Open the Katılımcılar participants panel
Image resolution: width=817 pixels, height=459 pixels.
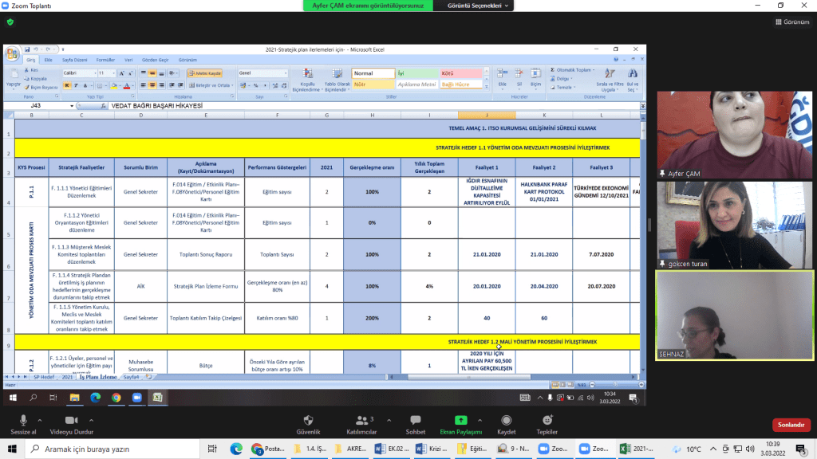(x=361, y=422)
